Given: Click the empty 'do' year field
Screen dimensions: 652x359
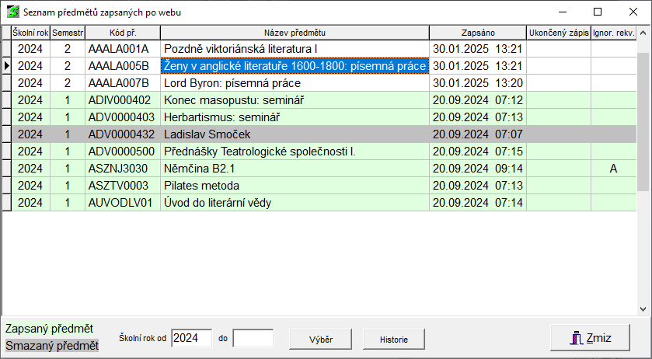Looking at the screenshot, I should (x=253, y=338).
